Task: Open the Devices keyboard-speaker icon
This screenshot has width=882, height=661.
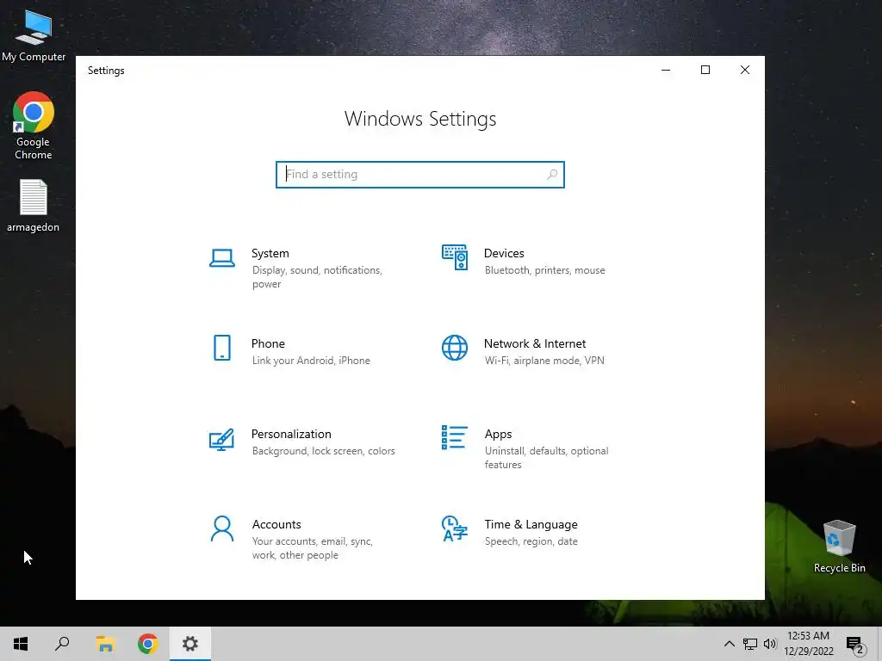Action: [x=455, y=257]
